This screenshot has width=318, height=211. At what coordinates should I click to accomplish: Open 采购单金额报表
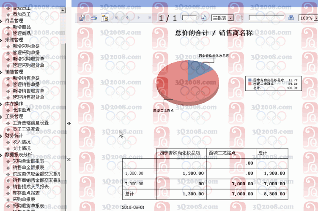tap(28, 161)
